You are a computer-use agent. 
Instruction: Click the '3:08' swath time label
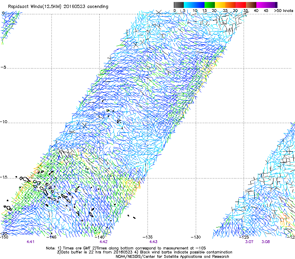[x=265, y=242]
